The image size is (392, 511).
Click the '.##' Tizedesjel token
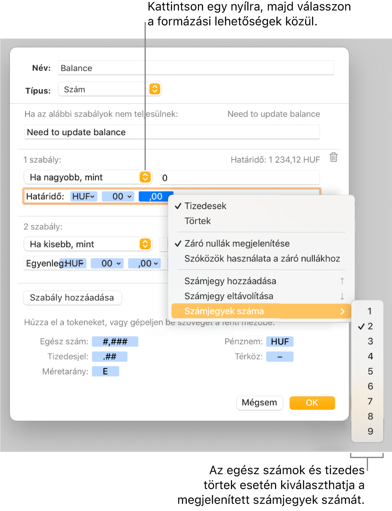click(110, 357)
